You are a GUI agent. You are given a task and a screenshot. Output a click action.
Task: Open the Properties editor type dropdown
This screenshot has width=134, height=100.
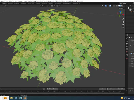tap(128, 35)
